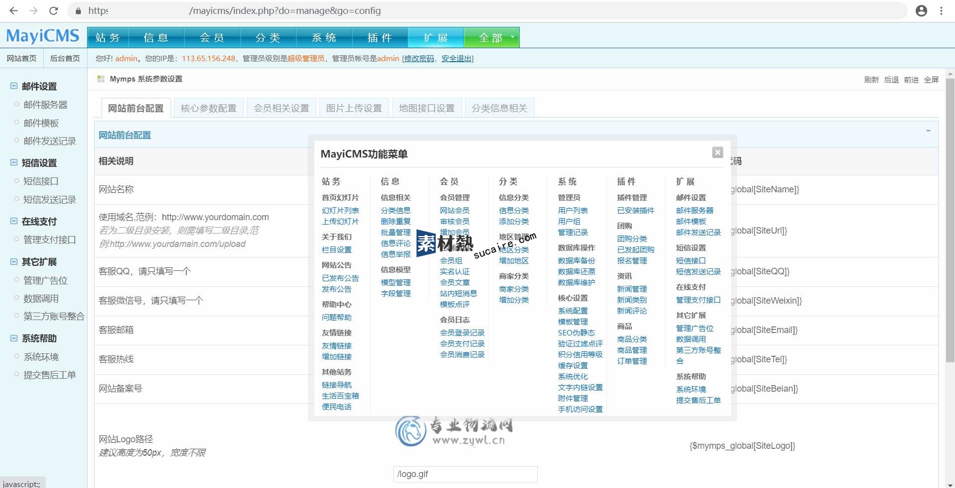
Task: Click 第三方账号整合 in the left sidebar
Action: point(54,316)
